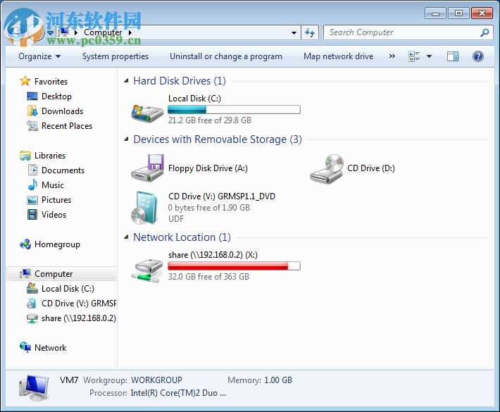Collapse the Network Location group
Image resolution: width=500 pixels, height=412 pixels.
pos(126,237)
